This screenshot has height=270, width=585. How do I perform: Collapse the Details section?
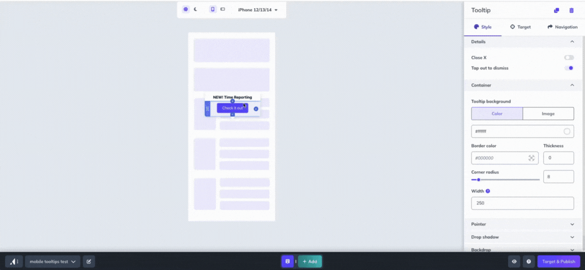click(x=522, y=42)
